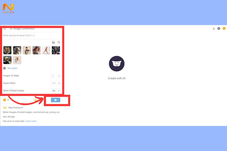
Task: Click the plus circle icon at top right
Action: [x=219, y=28]
